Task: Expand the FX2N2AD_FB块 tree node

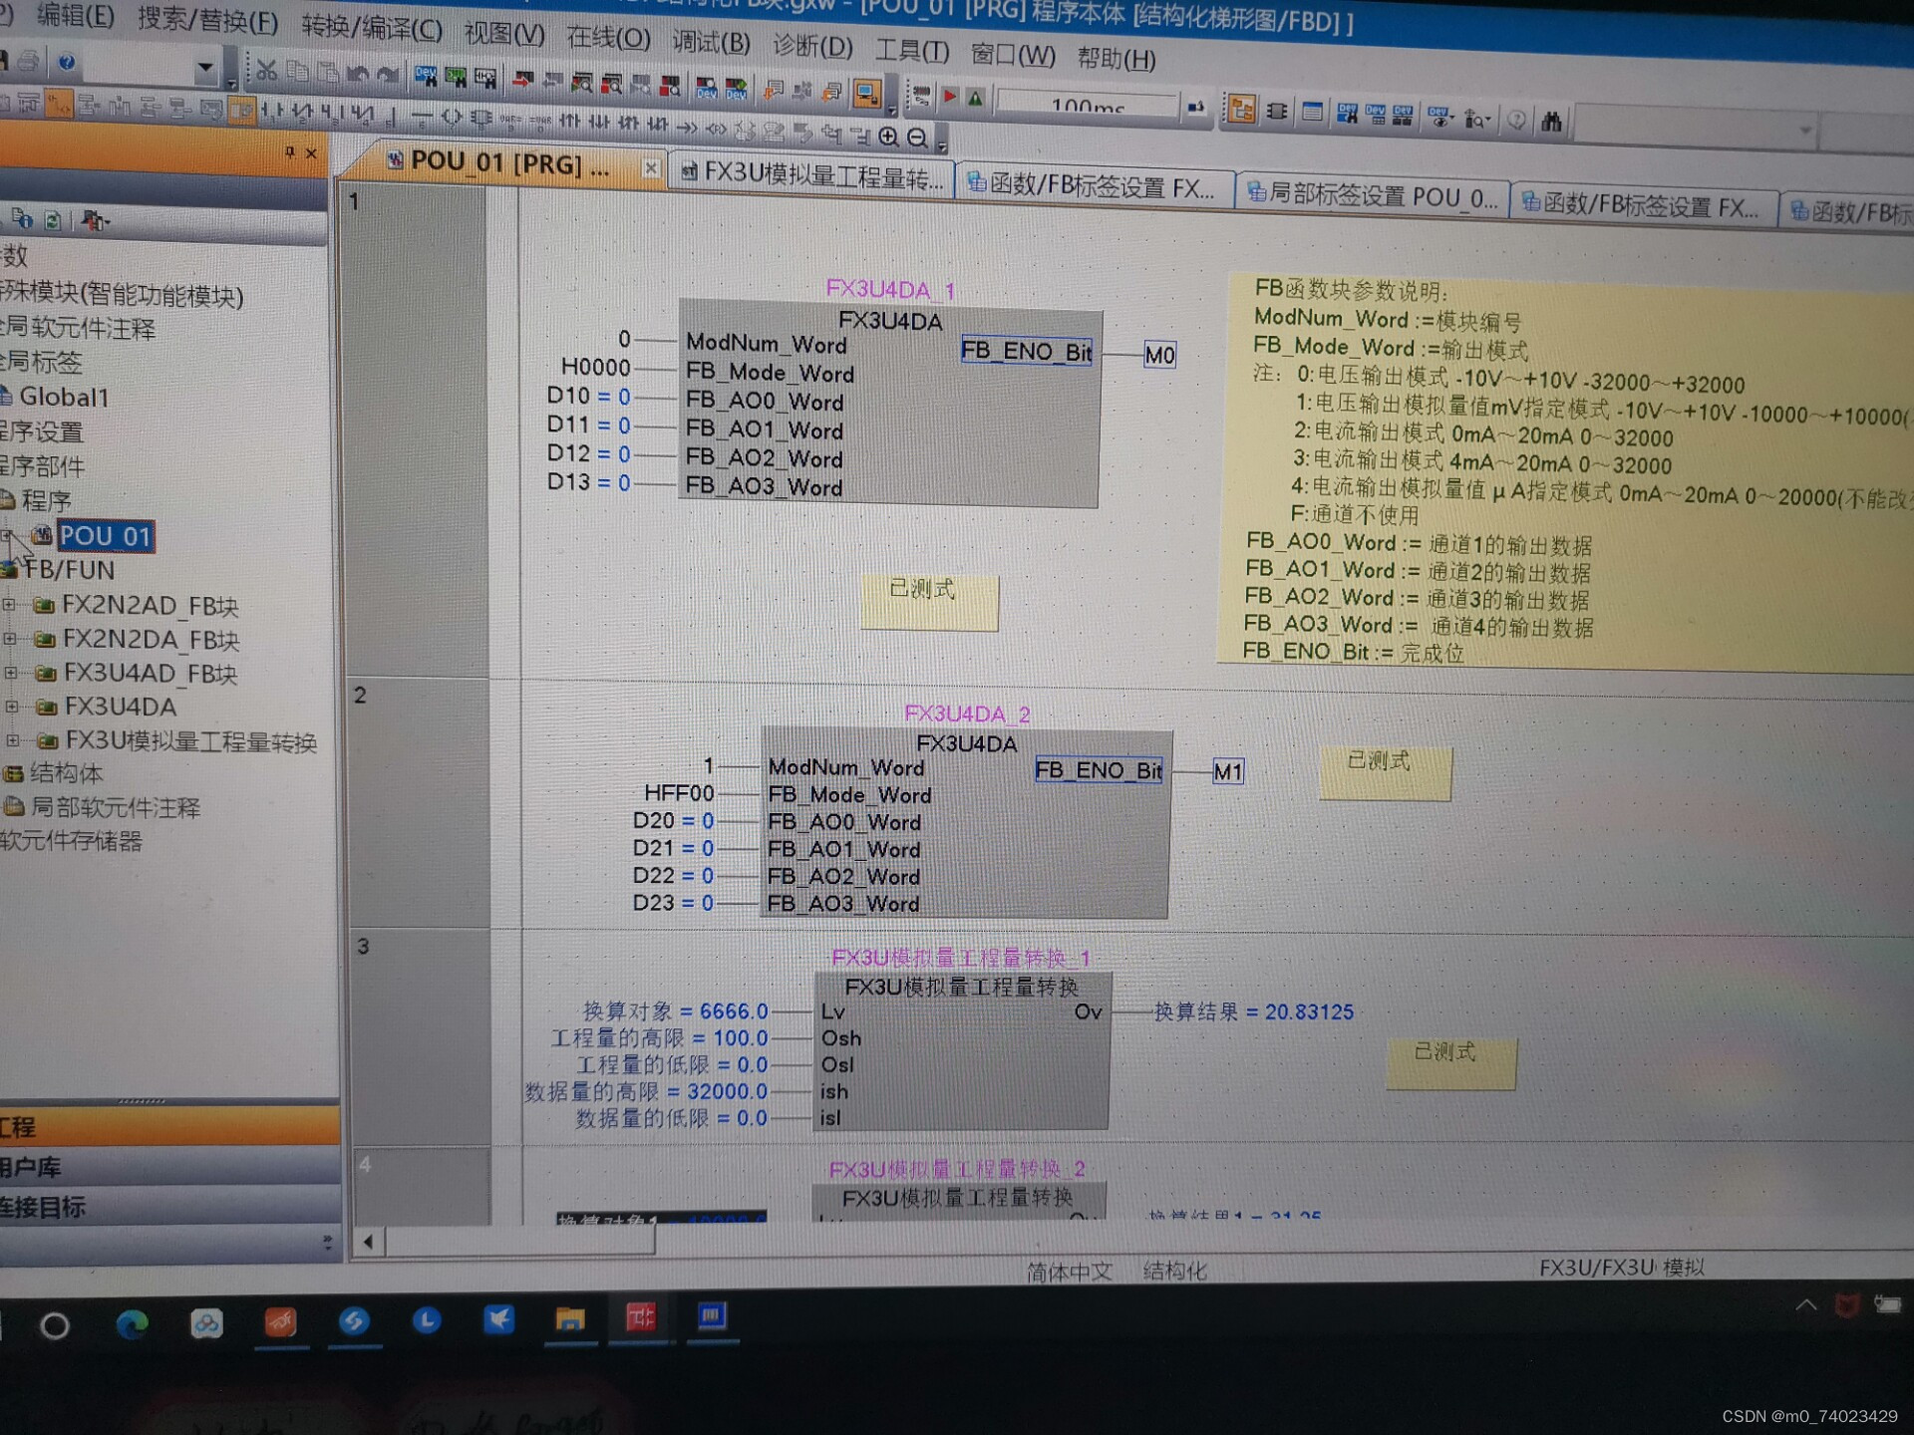Action: [x=10, y=604]
